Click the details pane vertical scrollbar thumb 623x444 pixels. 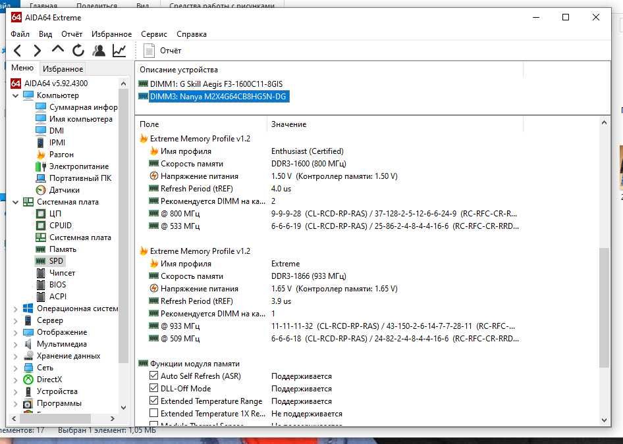tap(604, 307)
